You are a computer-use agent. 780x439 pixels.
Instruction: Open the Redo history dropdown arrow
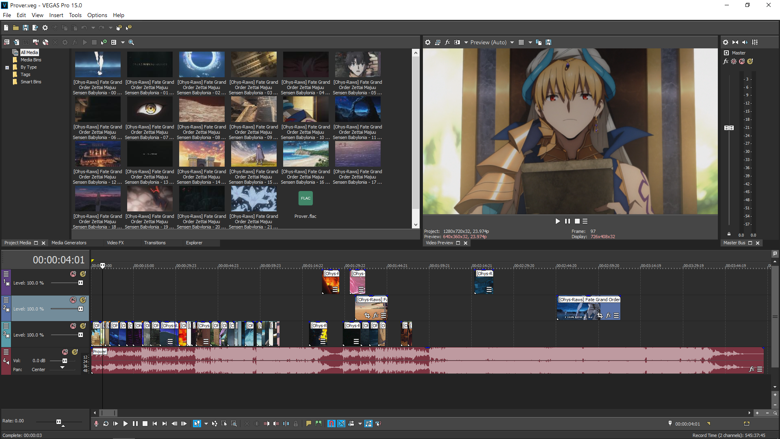[110, 28]
